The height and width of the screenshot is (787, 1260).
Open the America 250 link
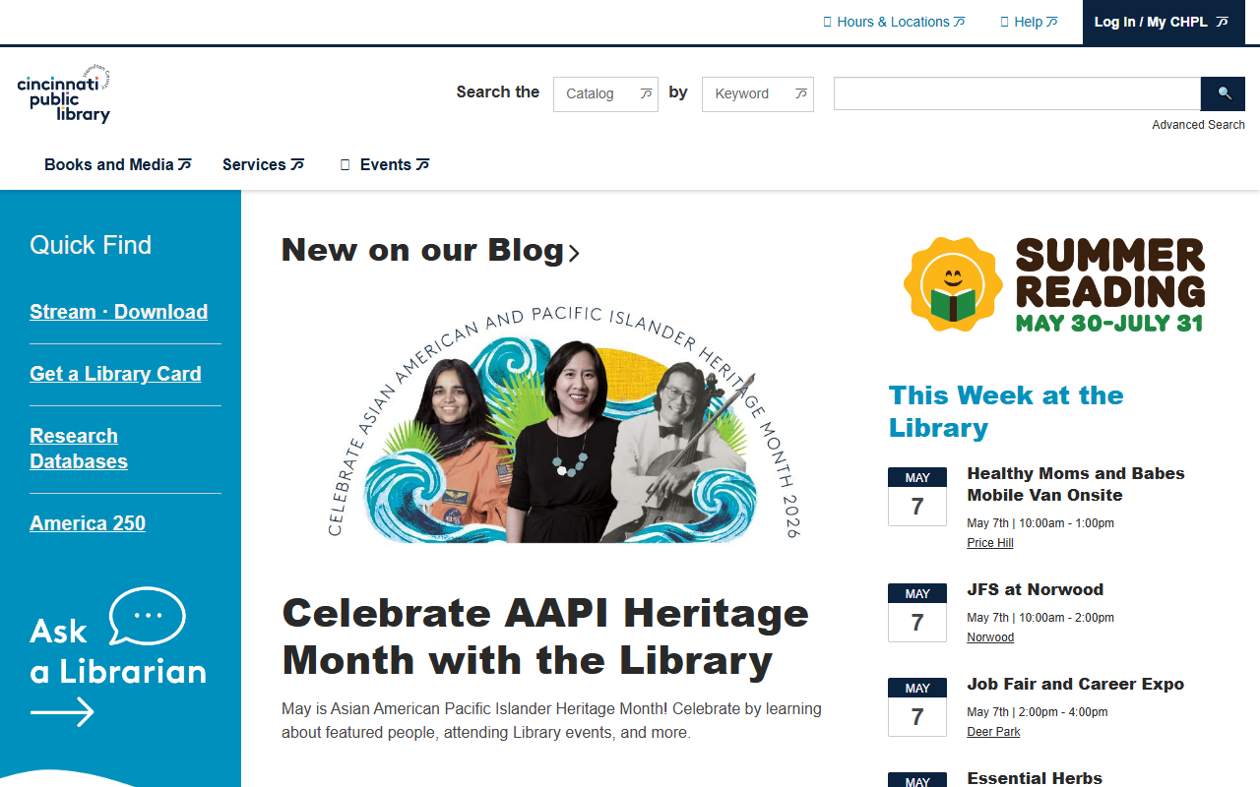tap(88, 523)
